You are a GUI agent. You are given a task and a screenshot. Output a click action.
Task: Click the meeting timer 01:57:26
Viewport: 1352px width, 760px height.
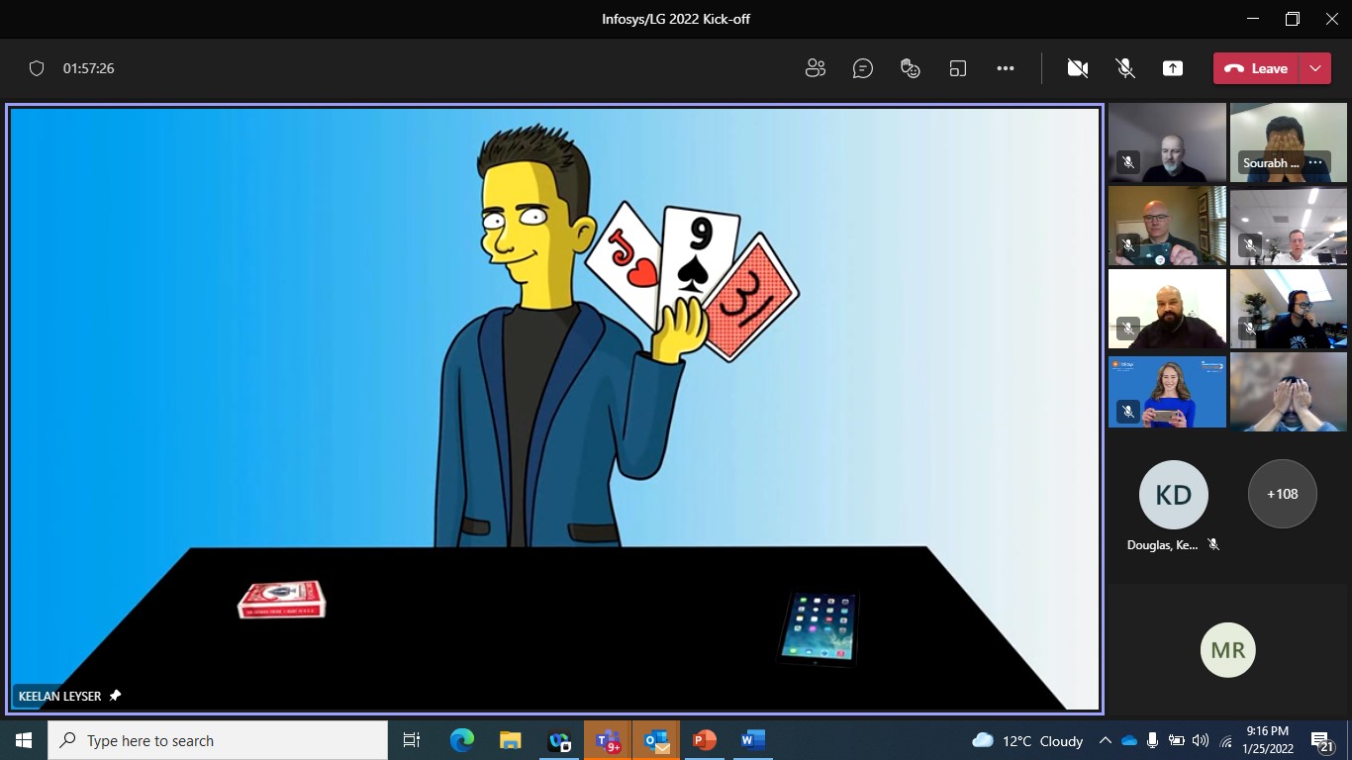click(x=89, y=68)
